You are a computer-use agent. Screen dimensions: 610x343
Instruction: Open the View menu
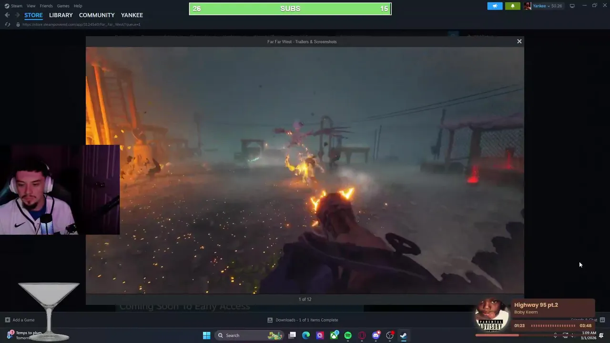click(31, 6)
